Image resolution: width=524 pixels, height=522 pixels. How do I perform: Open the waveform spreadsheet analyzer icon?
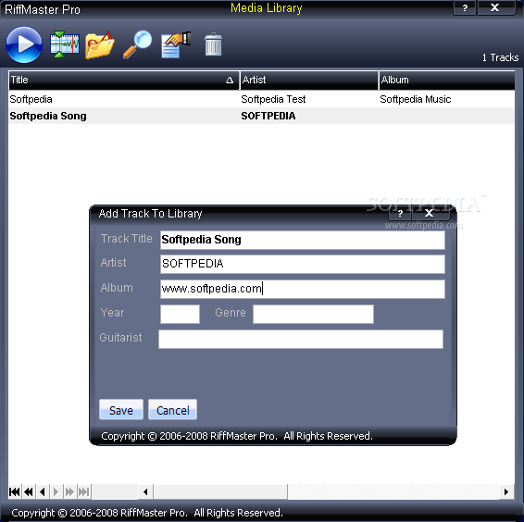pos(65,44)
